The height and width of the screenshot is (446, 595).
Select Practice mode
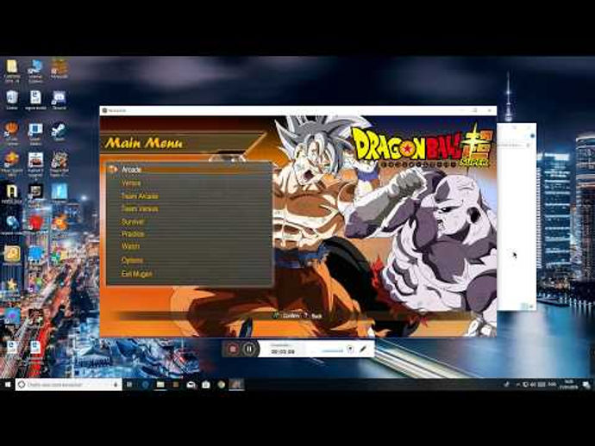pyautogui.click(x=133, y=234)
